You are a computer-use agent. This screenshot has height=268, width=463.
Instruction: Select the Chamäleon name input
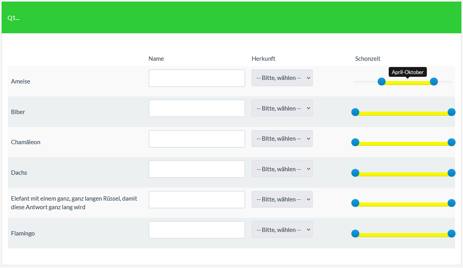click(197, 139)
